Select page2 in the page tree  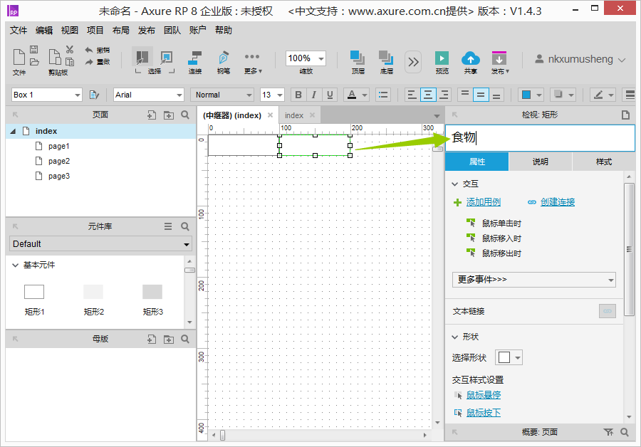(x=58, y=161)
